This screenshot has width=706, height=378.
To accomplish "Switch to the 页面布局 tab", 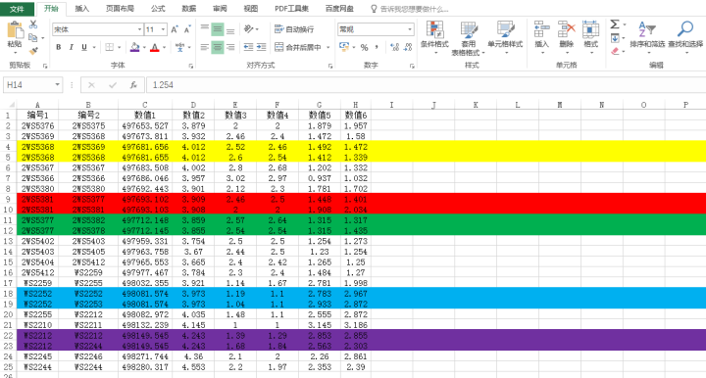I will click(x=120, y=9).
